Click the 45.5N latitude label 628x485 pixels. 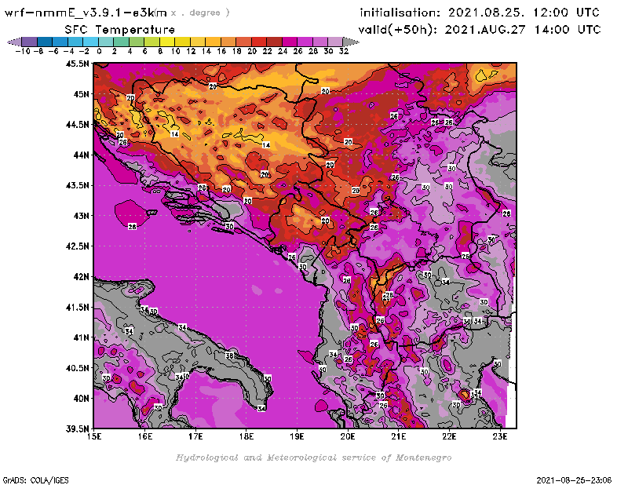tap(77, 64)
